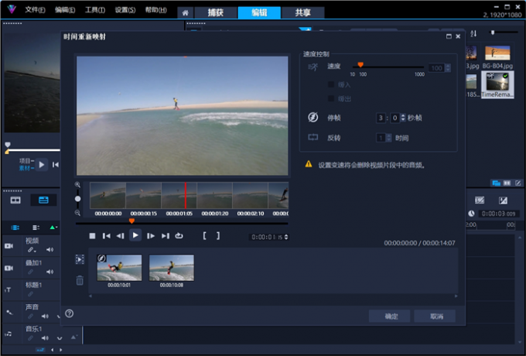Click the orange preview scrubber marker

click(x=131, y=221)
